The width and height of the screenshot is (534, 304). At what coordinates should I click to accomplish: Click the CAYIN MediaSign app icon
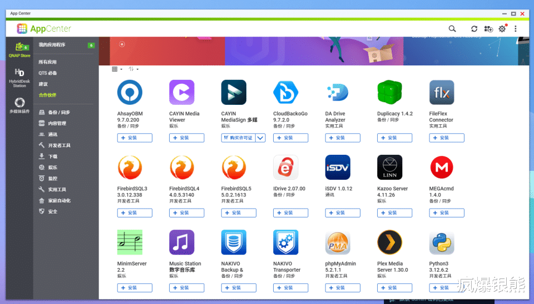(x=234, y=93)
